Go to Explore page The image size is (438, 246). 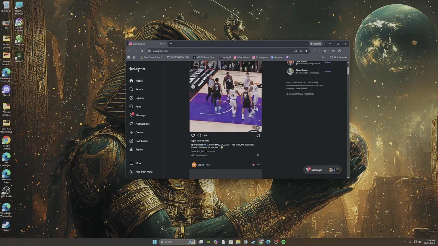point(137,98)
